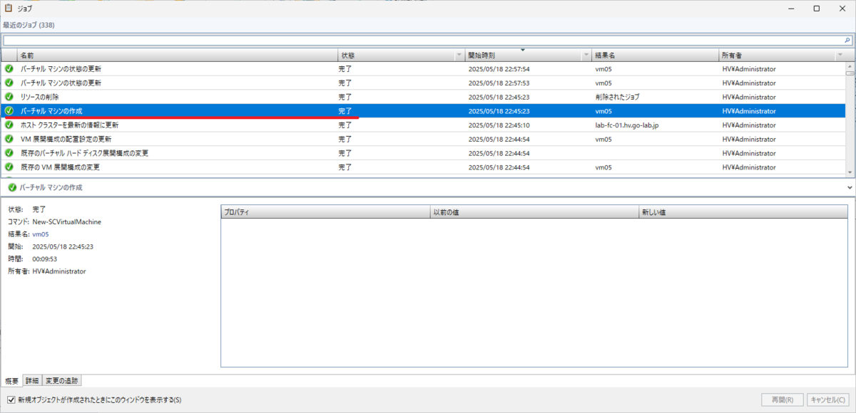Click the status icon of the 22:57:53 job row
The image size is (856, 413).
(9, 83)
